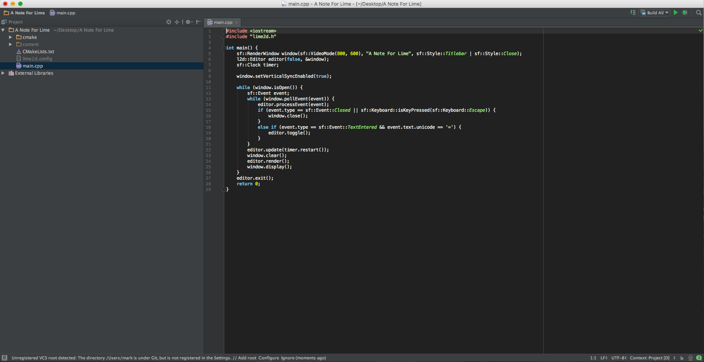This screenshot has height=362, width=704.
Task: Click the ~/Desktop/A Note For Lime path text
Action: 83,30
